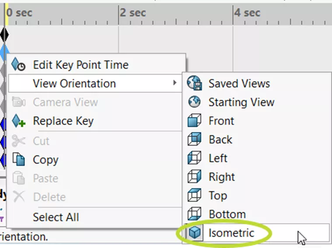Click the Front view cube icon
The height and width of the screenshot is (248, 332).
[x=194, y=121]
